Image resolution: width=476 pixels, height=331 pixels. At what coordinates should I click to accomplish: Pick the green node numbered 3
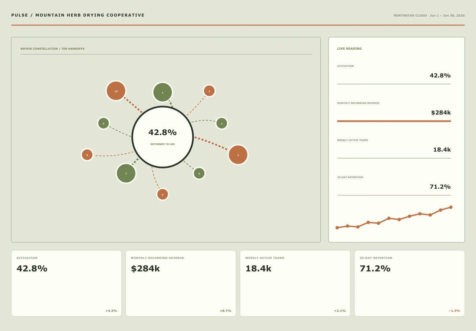(222, 123)
